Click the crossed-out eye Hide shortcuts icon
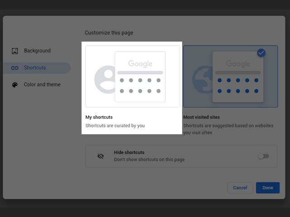290x217 pixels. point(101,156)
